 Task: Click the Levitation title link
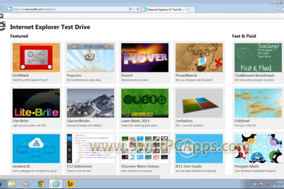pos(184,120)
